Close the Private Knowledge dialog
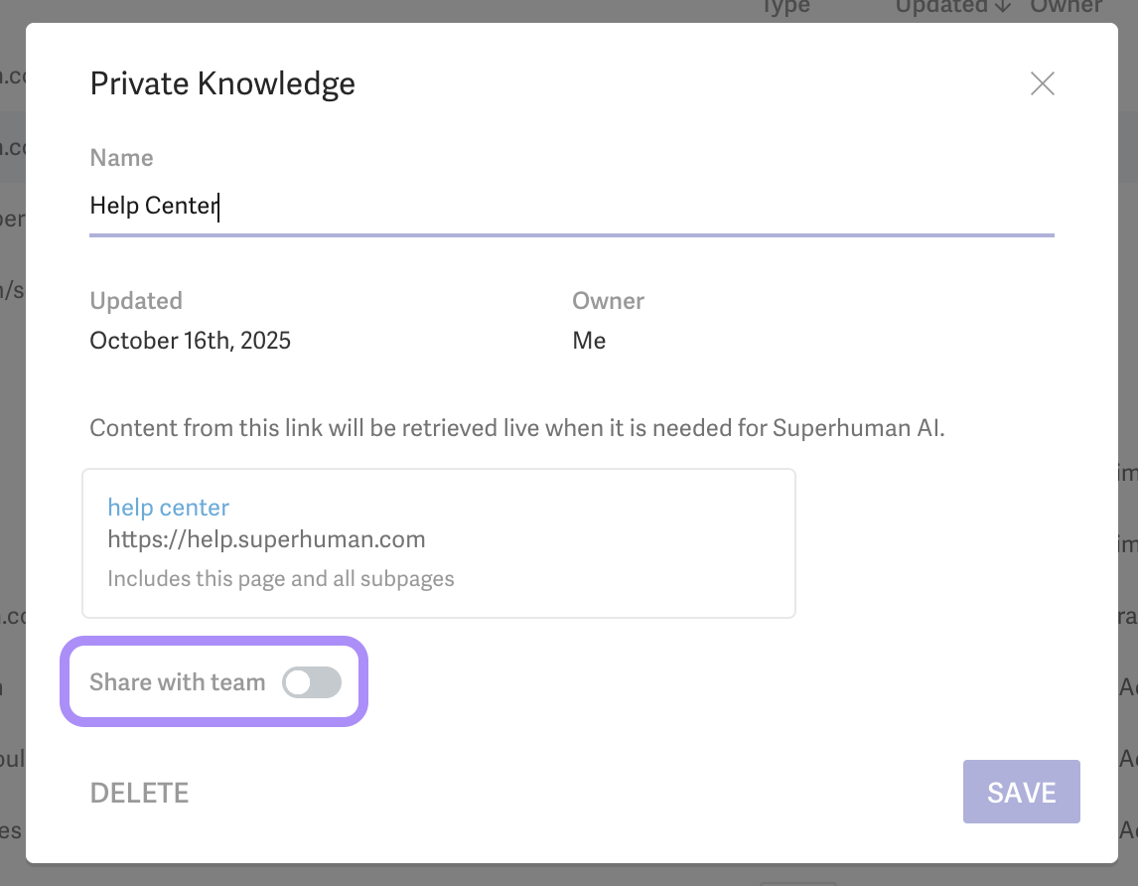This screenshot has width=1138, height=886. coord(1042,83)
